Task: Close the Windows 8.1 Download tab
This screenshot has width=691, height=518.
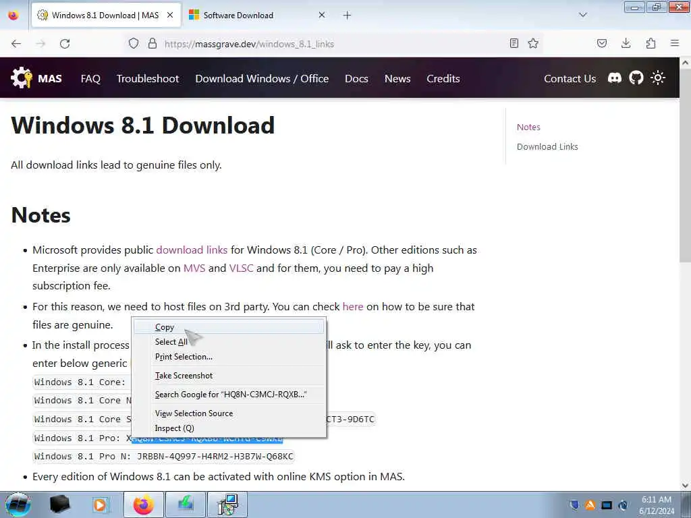Action: 170,15
